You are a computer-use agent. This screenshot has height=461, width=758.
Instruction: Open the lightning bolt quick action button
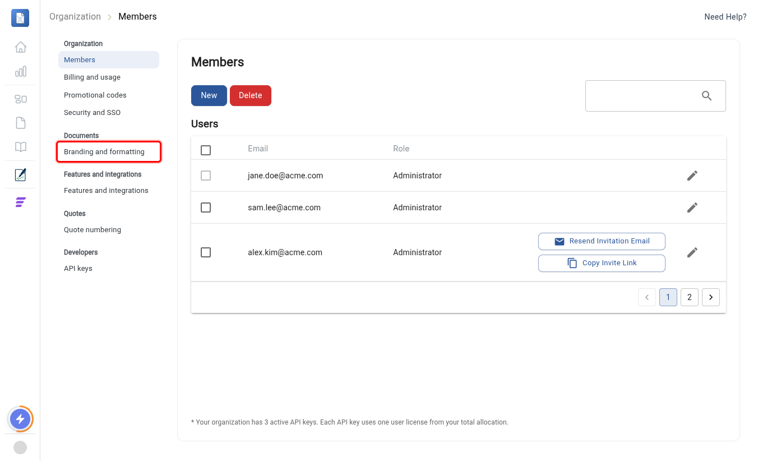click(20, 418)
